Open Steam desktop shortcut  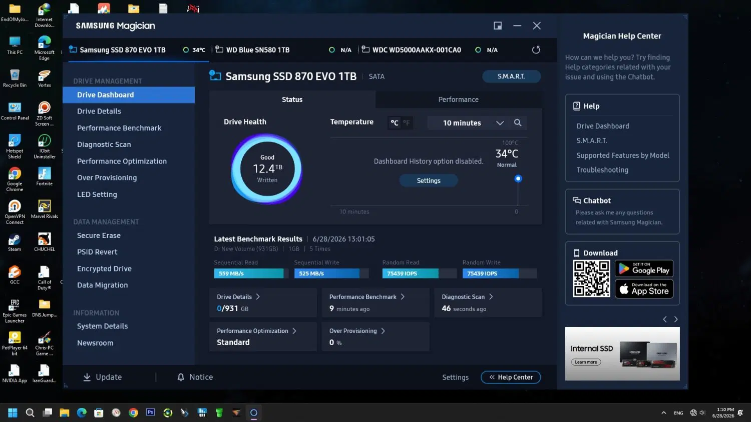[x=15, y=242]
